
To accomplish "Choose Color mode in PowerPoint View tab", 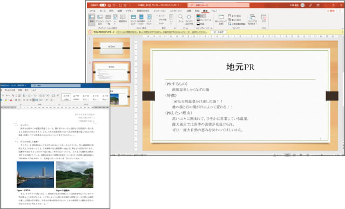I will point(201,16).
